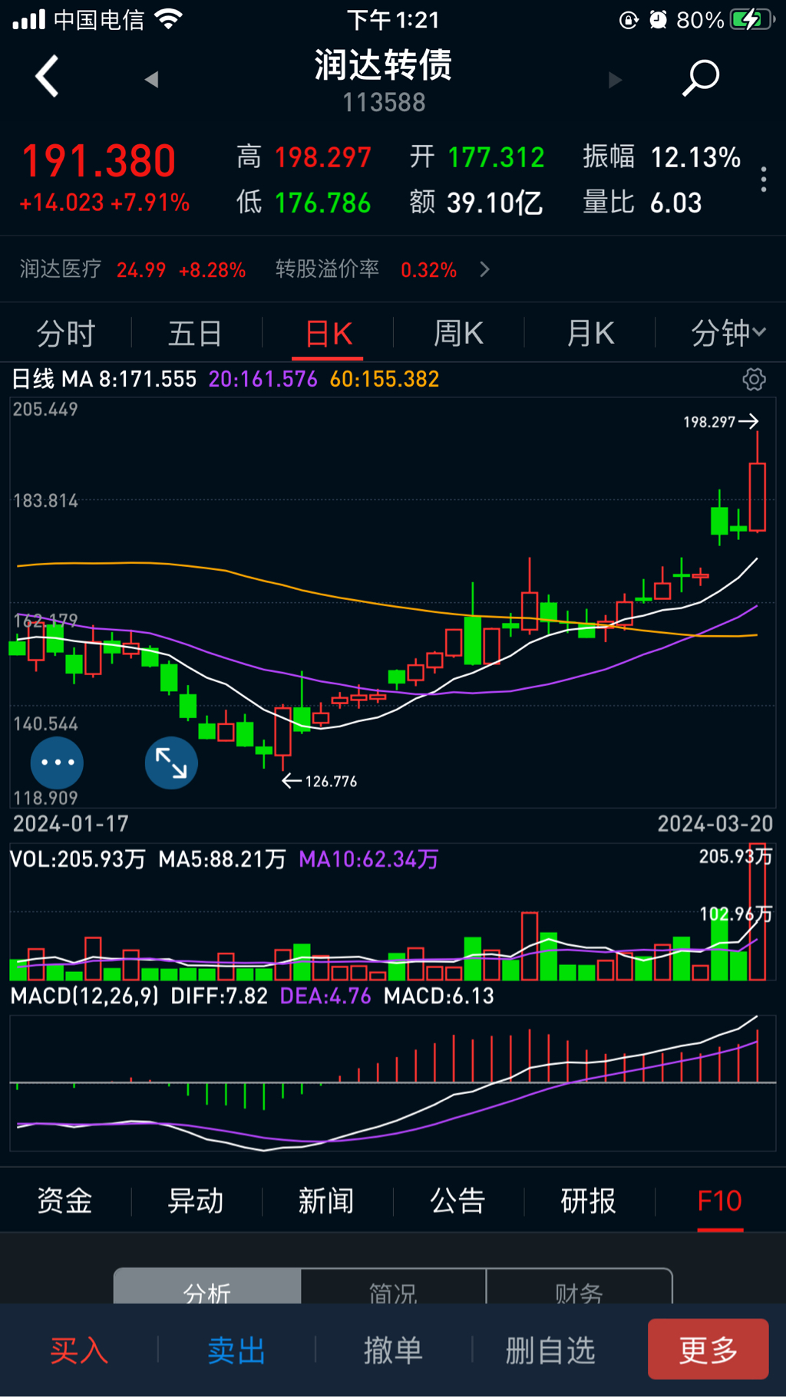Image resolution: width=786 pixels, height=1397 pixels.
Task: Open the 异动 tab
Action: (x=196, y=1201)
